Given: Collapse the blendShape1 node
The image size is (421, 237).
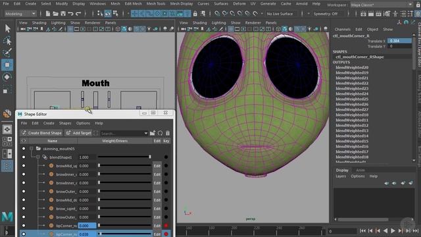Looking at the screenshot, I should pos(38,157).
